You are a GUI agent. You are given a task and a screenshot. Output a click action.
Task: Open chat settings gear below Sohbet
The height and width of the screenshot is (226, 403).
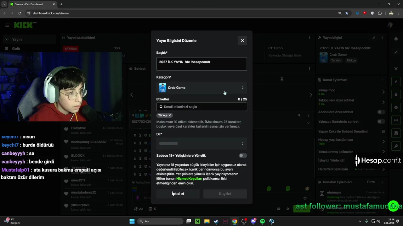287,209
